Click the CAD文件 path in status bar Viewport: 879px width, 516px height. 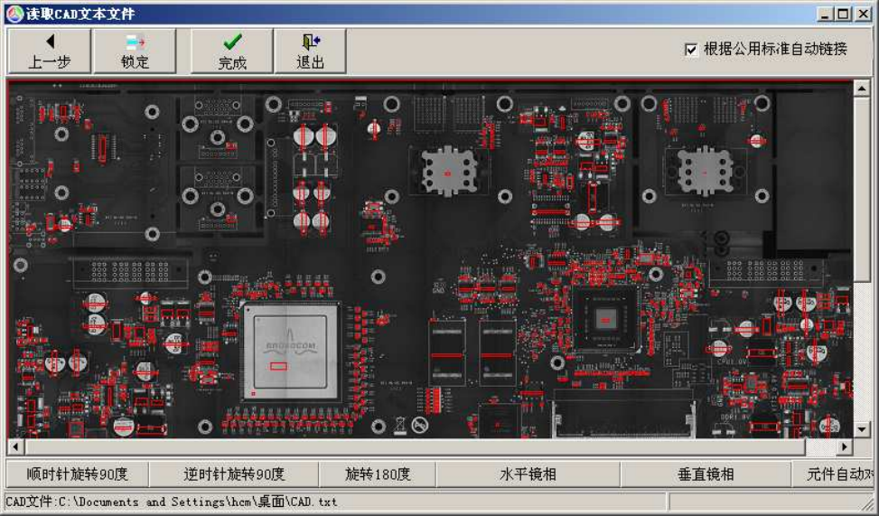coord(172,502)
